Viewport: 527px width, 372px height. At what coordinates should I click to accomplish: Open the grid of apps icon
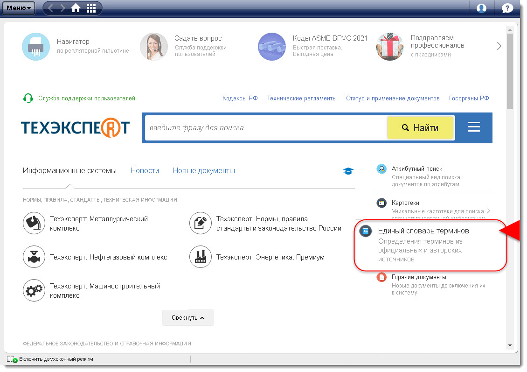[91, 8]
